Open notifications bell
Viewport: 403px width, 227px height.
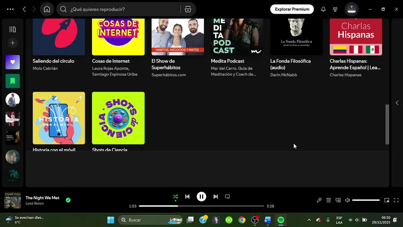point(323,9)
